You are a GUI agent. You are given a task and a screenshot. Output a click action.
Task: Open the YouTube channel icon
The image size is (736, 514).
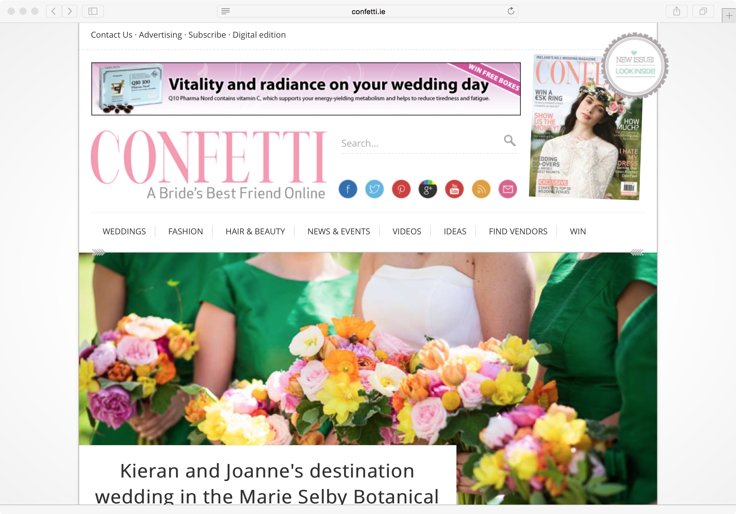[454, 189]
